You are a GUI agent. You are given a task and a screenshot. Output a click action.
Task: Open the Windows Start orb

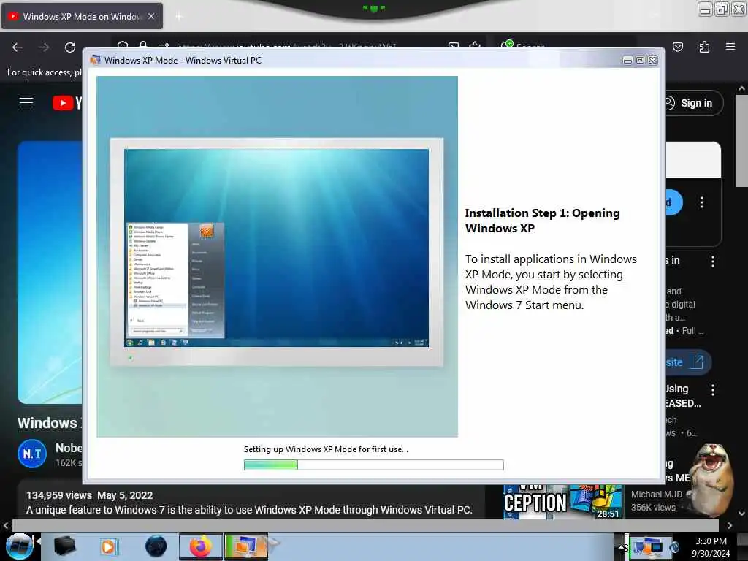(x=20, y=546)
